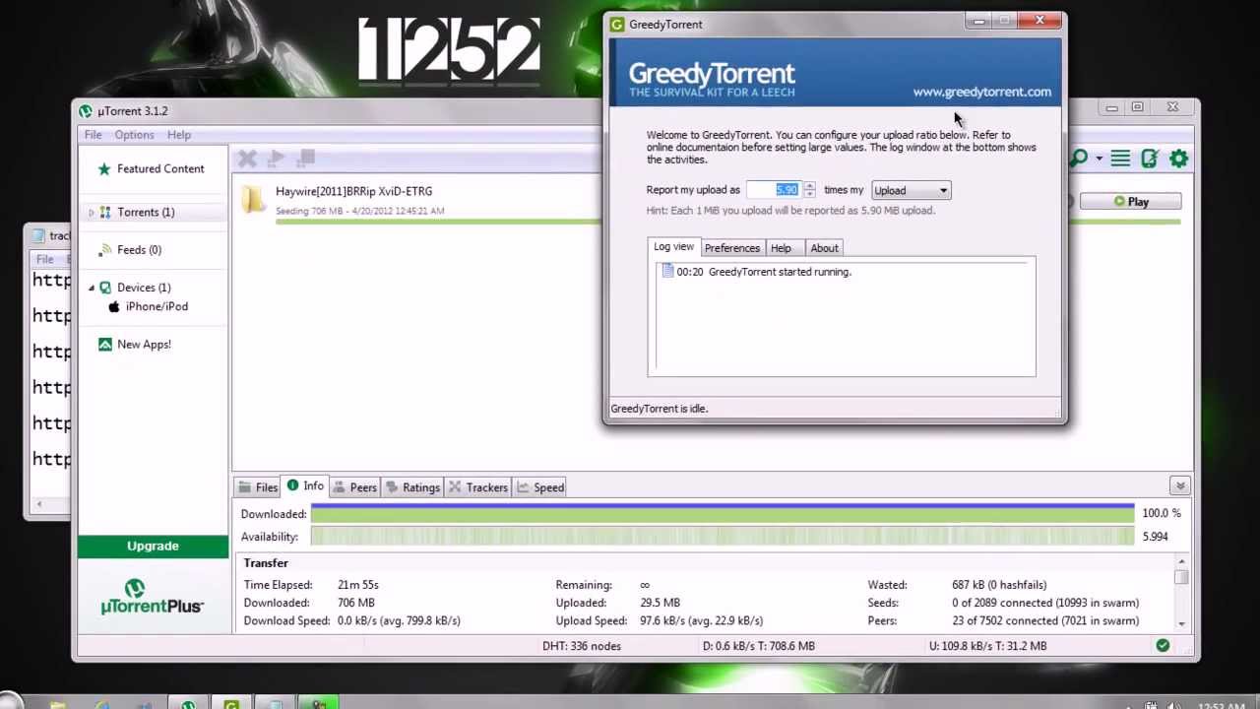The height and width of the screenshot is (709, 1260).
Task: Click the Featured Content star icon
Action: pos(104,169)
